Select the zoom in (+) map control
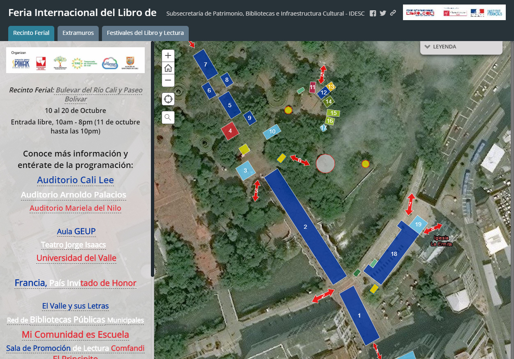The height and width of the screenshot is (359, 514). click(x=168, y=55)
